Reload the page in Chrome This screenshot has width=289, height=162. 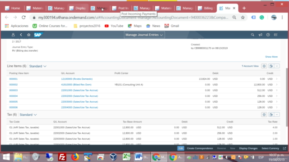click(23, 18)
